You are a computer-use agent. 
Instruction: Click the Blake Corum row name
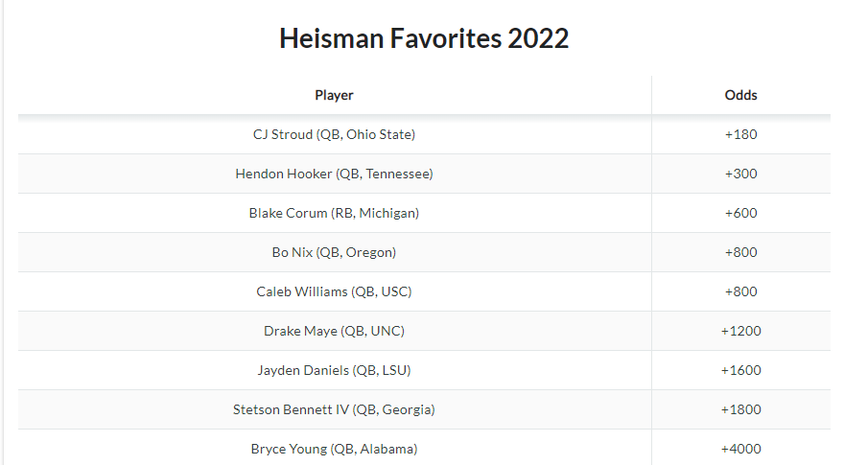point(334,213)
